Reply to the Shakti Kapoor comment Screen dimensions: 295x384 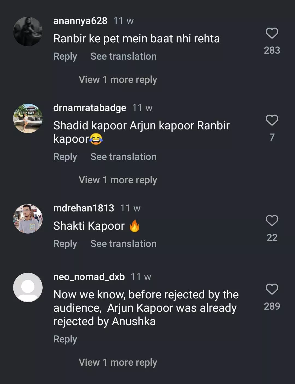pyautogui.click(x=65, y=244)
